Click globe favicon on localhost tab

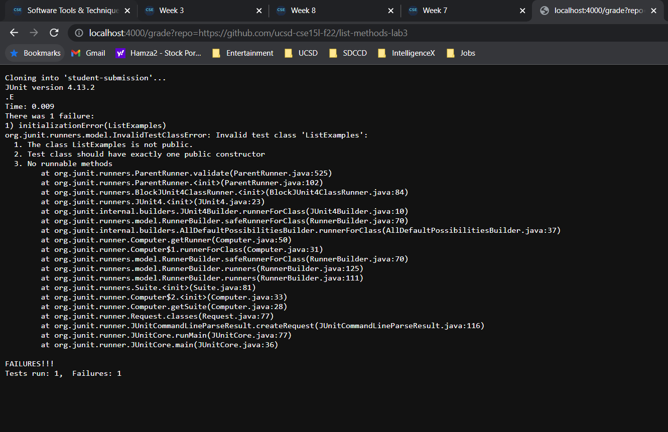point(545,11)
